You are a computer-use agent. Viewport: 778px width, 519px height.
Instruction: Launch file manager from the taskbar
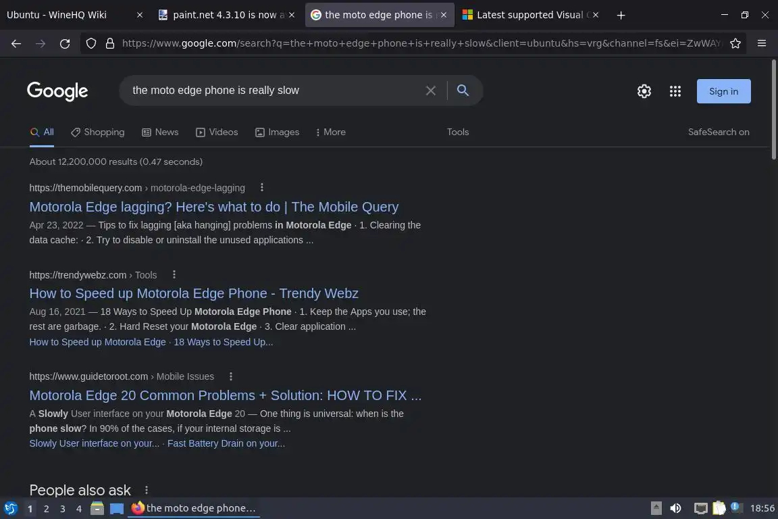click(97, 509)
